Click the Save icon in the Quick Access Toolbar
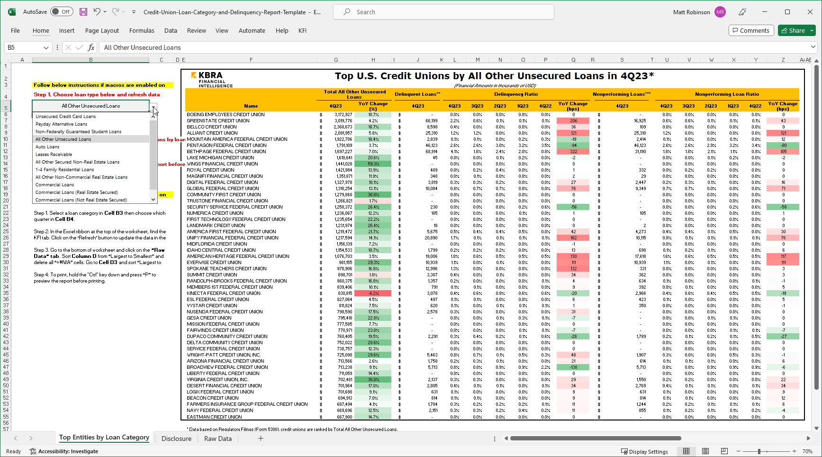This screenshot has width=822, height=457. [83, 12]
